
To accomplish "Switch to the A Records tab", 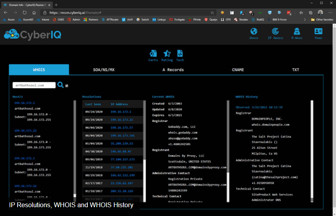I will (x=173, y=70).
